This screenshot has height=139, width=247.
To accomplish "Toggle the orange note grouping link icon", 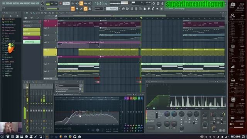I will 85,8.
